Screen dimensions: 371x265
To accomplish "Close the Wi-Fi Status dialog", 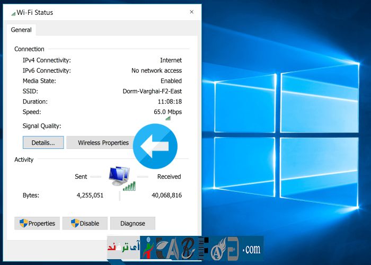I will (191, 12).
